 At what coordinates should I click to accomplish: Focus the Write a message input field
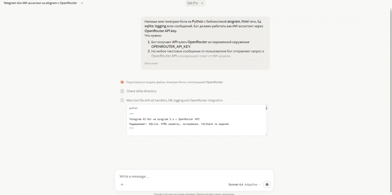click(x=194, y=176)
